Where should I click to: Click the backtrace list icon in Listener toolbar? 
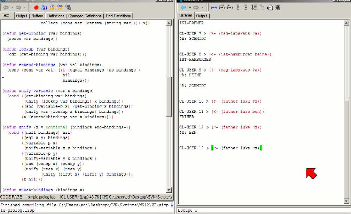click(x=254, y=7)
